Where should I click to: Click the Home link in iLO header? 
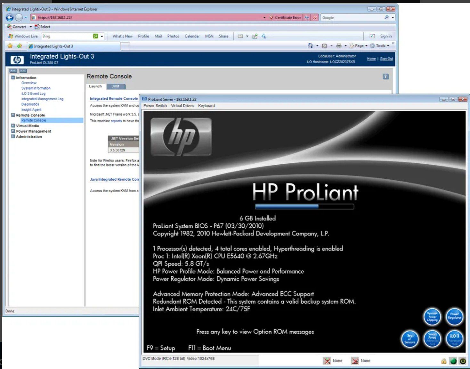[371, 59]
